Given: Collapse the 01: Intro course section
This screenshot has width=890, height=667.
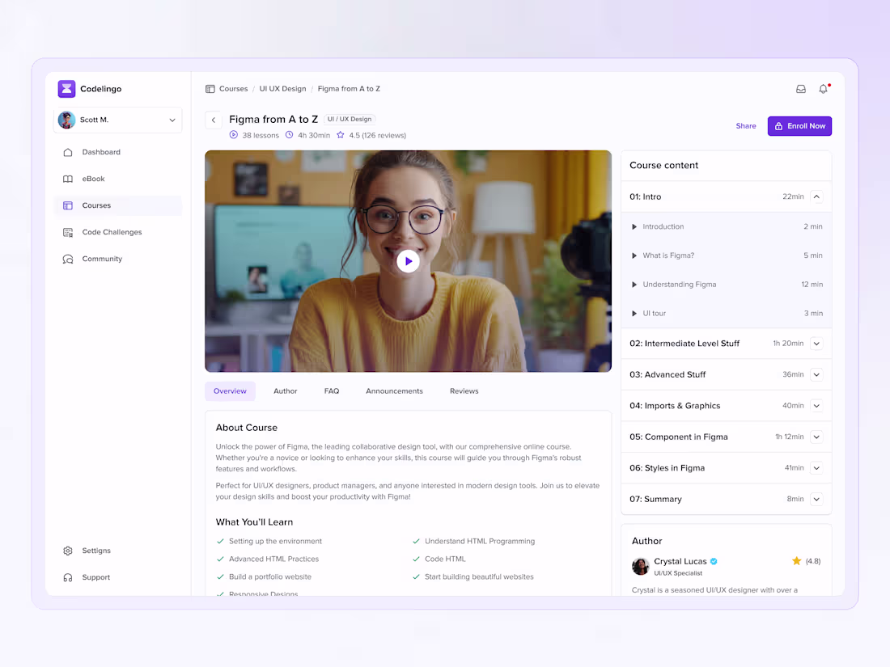Looking at the screenshot, I should (x=816, y=196).
